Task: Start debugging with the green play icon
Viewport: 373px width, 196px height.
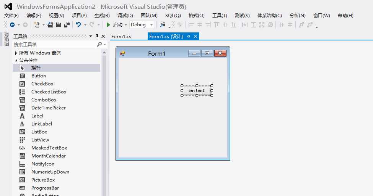Action: coord(109,25)
